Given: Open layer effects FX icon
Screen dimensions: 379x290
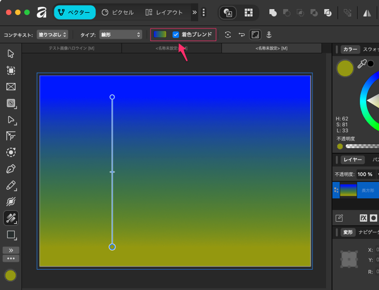Looking at the screenshot, I should tap(363, 218).
